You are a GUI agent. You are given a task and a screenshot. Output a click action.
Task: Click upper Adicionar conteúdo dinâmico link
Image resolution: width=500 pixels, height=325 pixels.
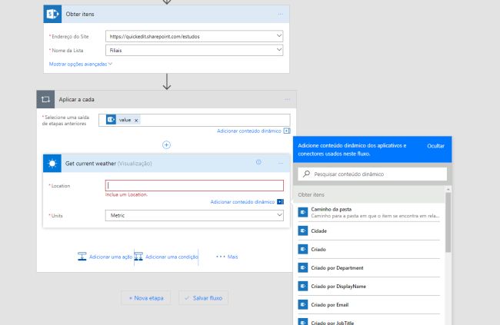tap(249, 131)
